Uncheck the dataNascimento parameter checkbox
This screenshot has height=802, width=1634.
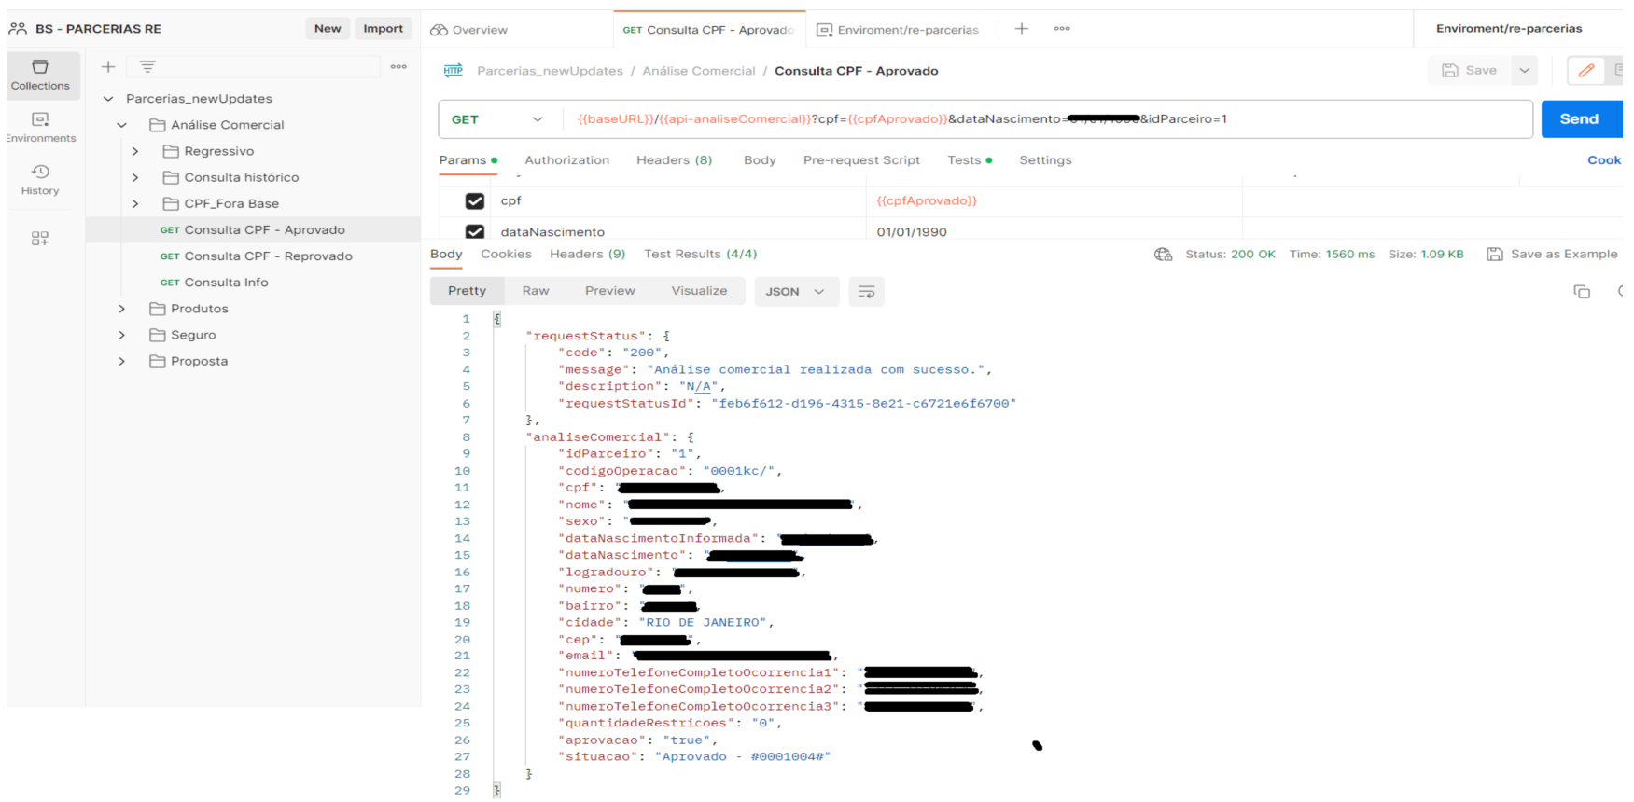click(475, 231)
